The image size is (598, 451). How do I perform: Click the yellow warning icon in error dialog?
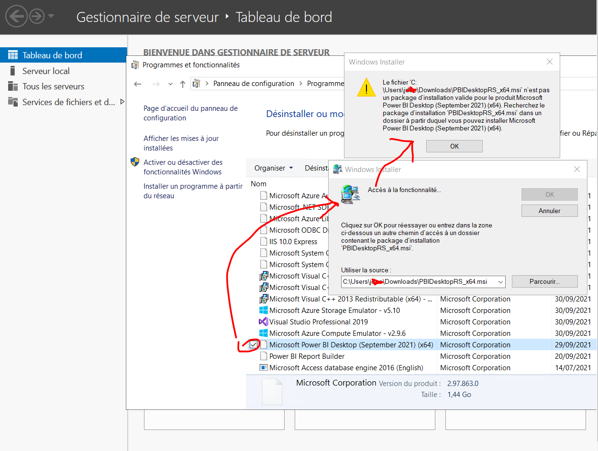coord(366,87)
